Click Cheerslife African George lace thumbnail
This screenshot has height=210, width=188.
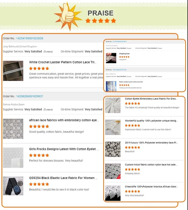coord(113,193)
